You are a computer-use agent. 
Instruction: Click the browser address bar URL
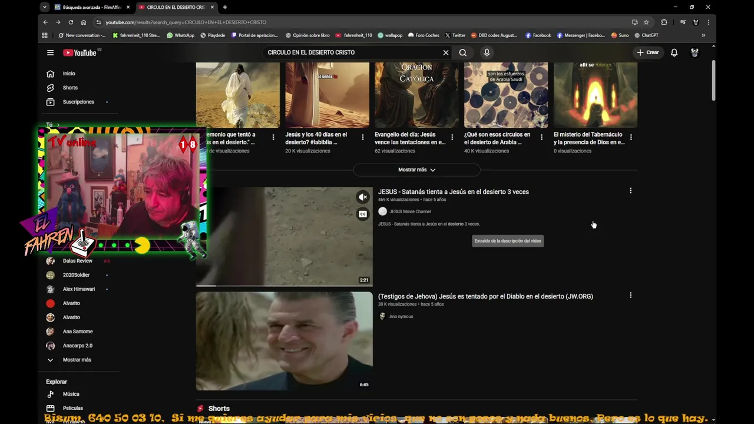[186, 22]
